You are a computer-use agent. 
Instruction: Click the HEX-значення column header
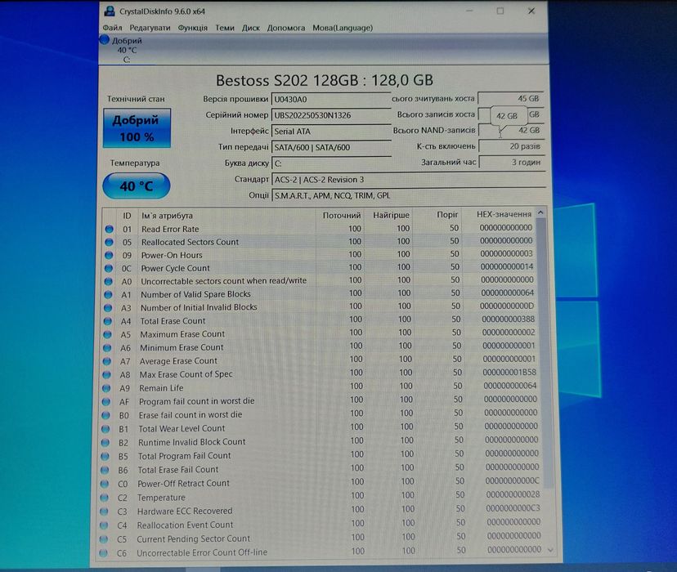(504, 214)
